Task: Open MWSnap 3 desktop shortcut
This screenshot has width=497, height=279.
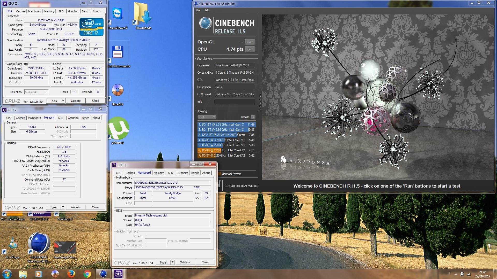Action: click(65, 216)
